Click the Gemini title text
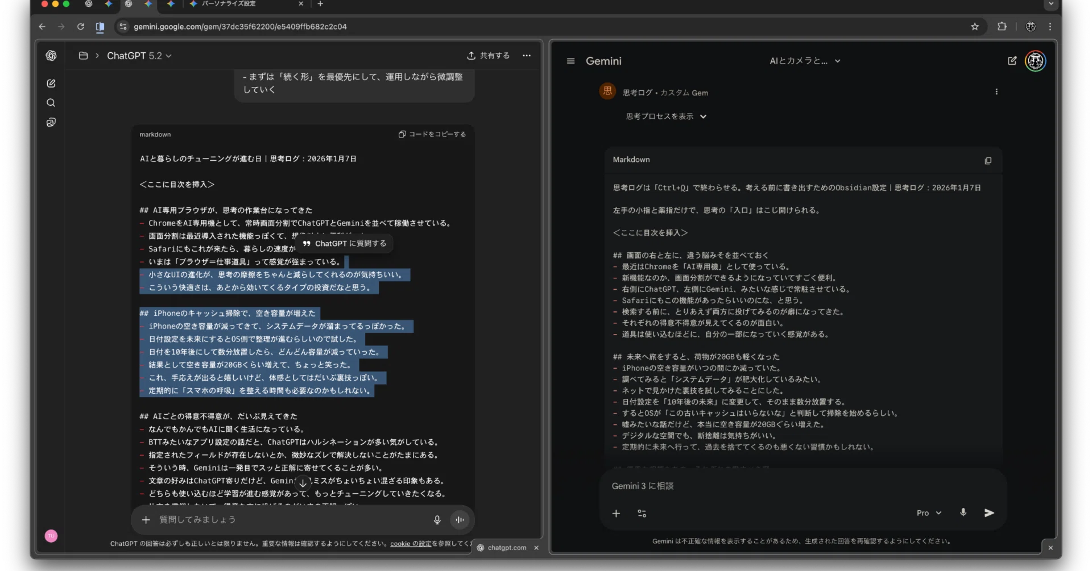The image size is (1092, 571). (x=603, y=61)
